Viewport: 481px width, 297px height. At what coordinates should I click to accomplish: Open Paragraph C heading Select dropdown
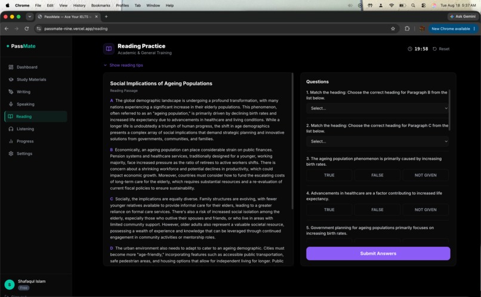coord(377,141)
